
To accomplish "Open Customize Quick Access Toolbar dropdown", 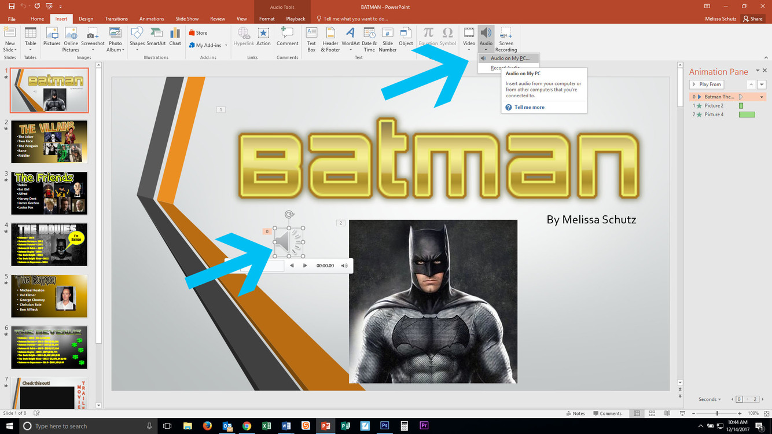I will [60, 6].
